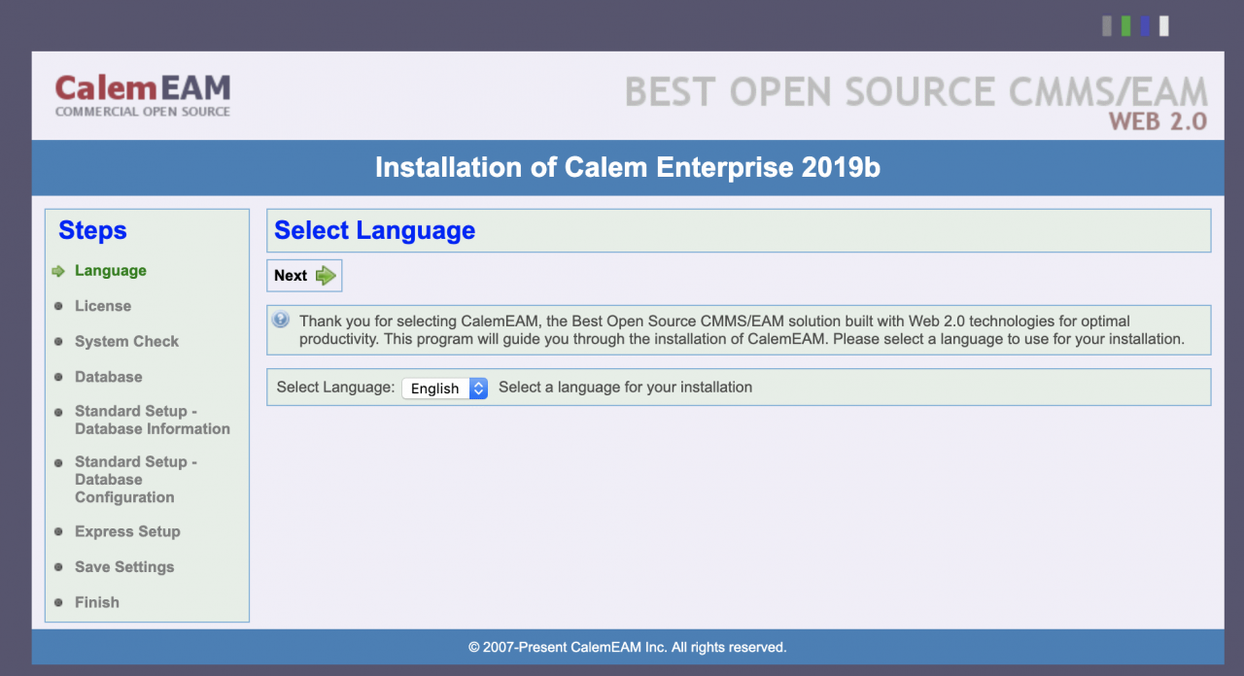
Task: Click the blue info icon beside the welcome message
Action: [281, 320]
